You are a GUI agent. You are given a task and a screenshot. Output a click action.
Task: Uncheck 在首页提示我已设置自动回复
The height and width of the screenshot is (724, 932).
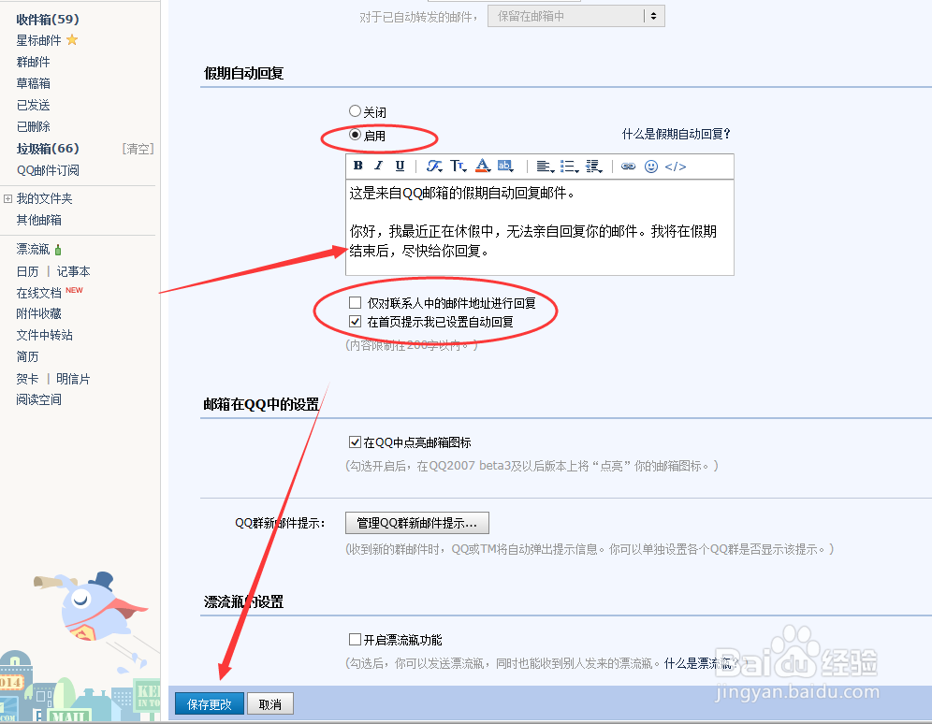(x=355, y=322)
